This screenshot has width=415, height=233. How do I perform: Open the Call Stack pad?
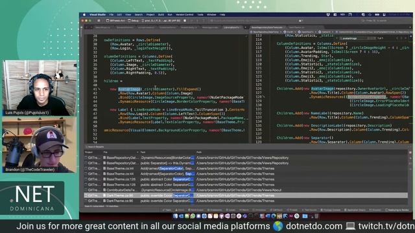point(277,210)
